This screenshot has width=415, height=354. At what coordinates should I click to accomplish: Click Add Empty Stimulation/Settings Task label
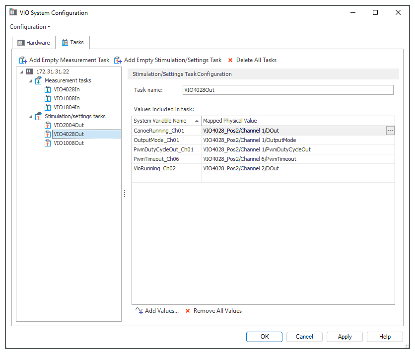[173, 60]
